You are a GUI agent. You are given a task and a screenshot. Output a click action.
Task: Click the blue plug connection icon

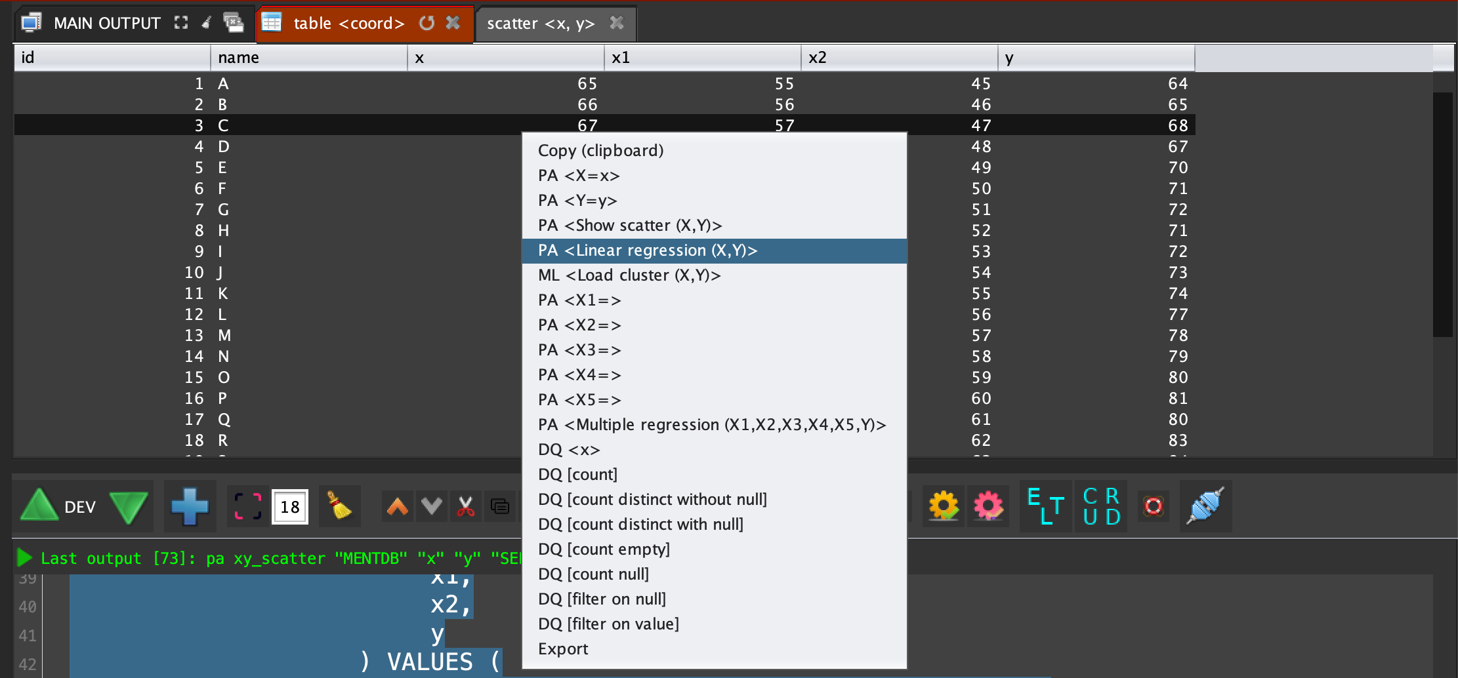point(1205,506)
